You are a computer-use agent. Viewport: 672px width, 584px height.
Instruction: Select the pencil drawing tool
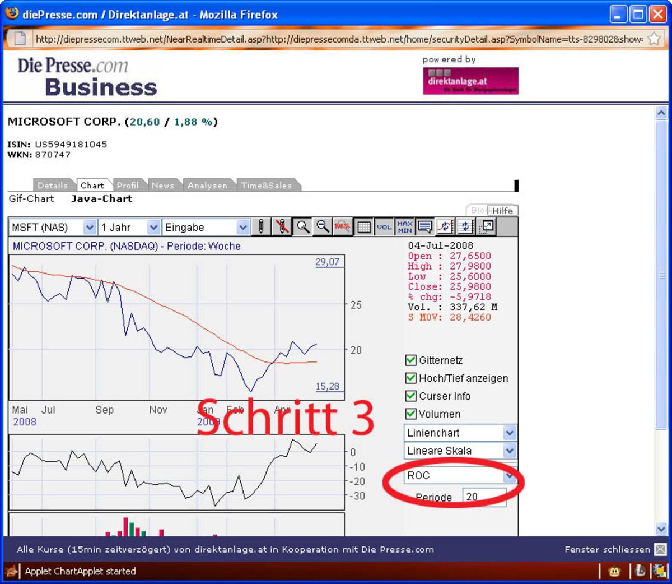261,227
